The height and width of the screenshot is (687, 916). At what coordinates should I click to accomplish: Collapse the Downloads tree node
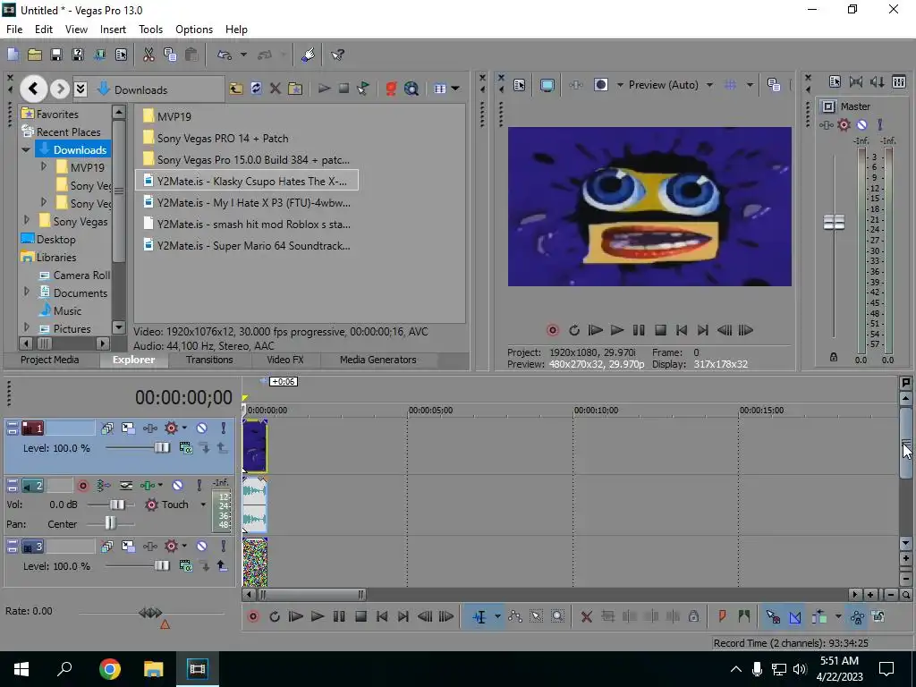tap(26, 149)
